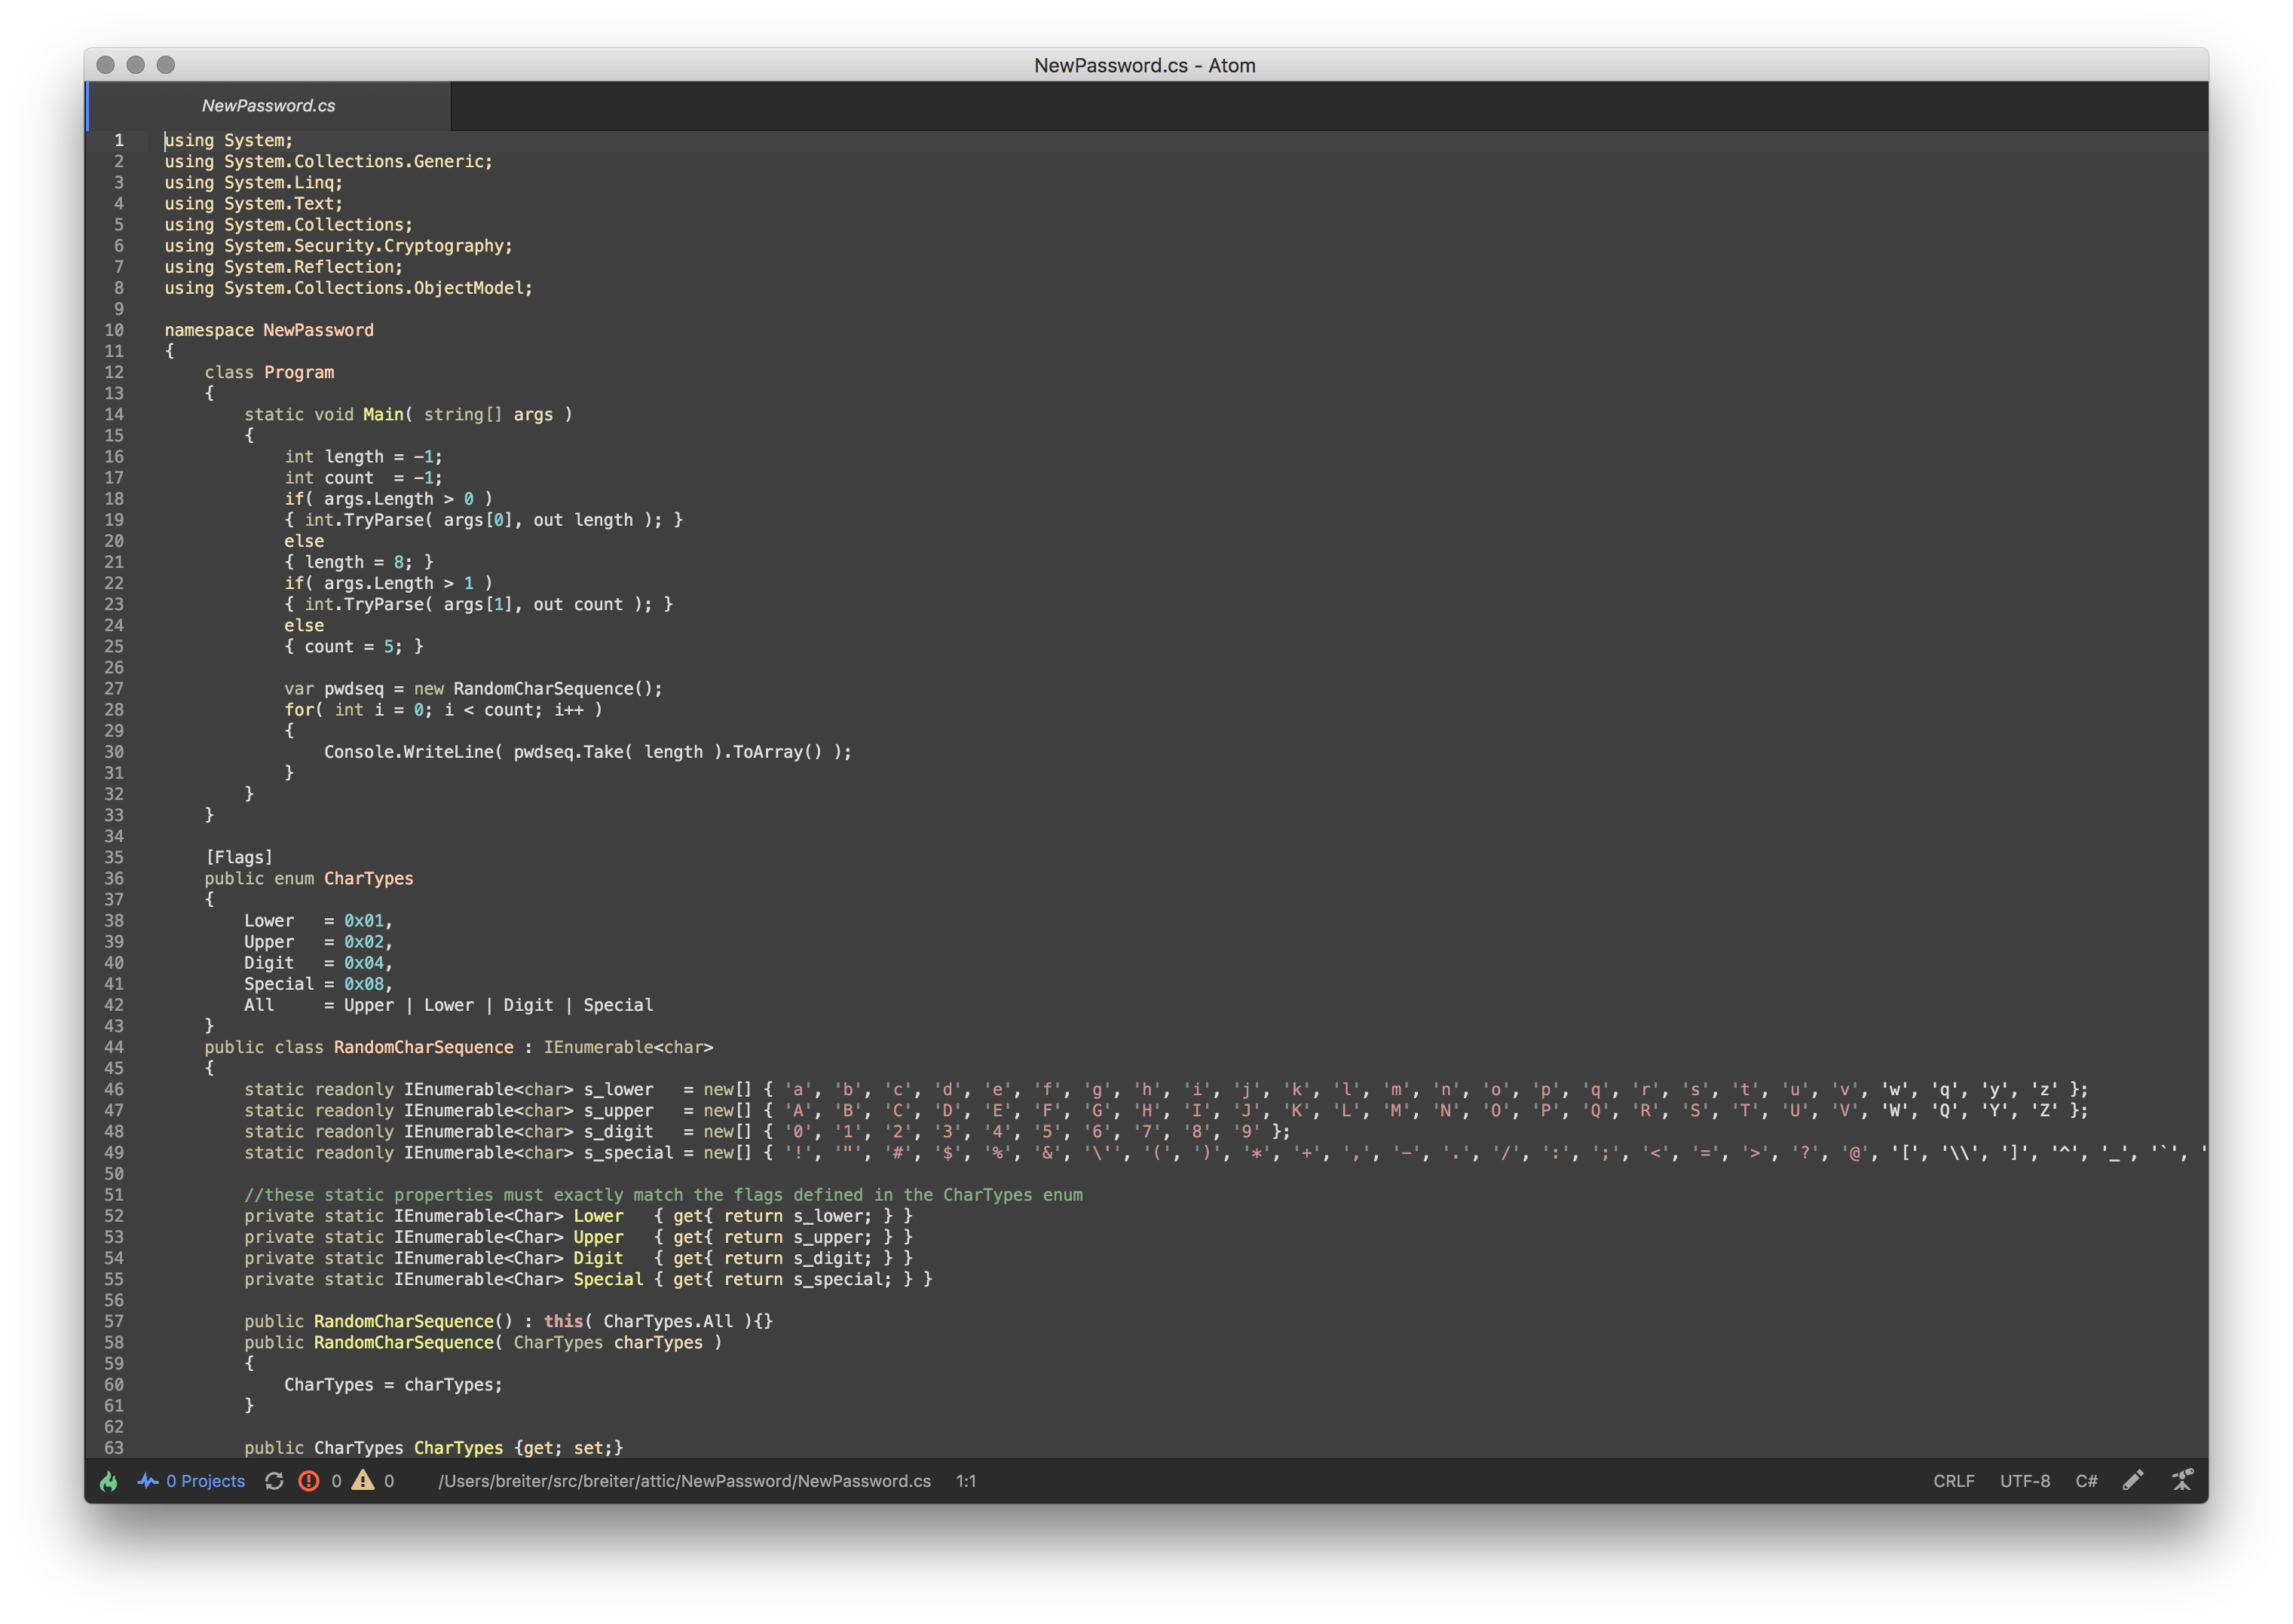Open the 0 Projects link
2293x1624 pixels.
coord(205,1481)
